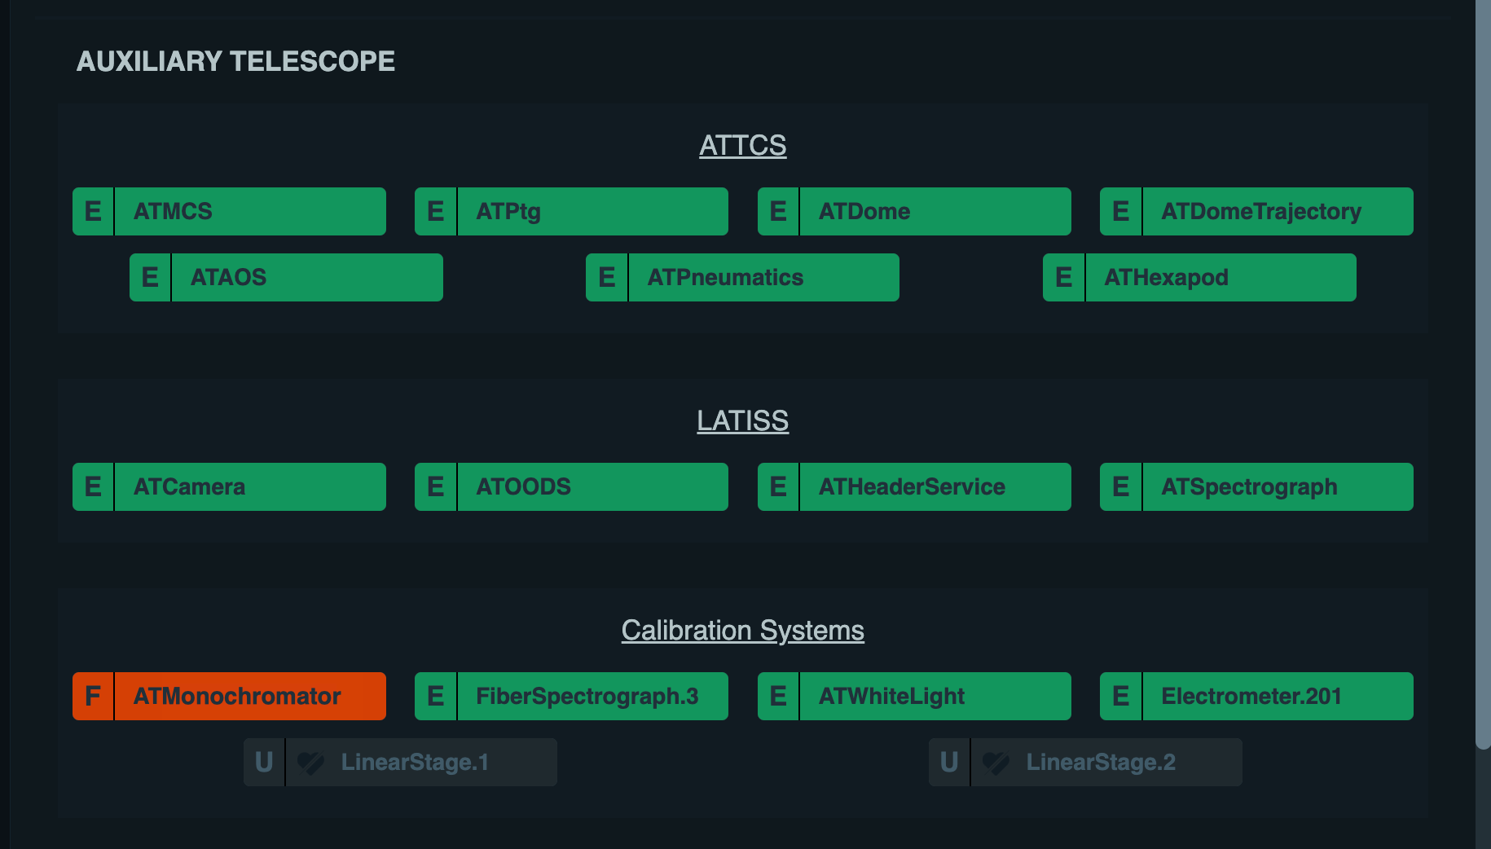Click the E badge on Electrometer.201
Screen dimensions: 1491x849
click(x=1120, y=696)
